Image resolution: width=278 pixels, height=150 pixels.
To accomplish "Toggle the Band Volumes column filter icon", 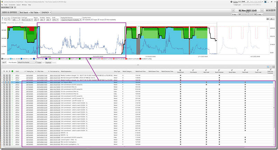I will click(219, 70).
